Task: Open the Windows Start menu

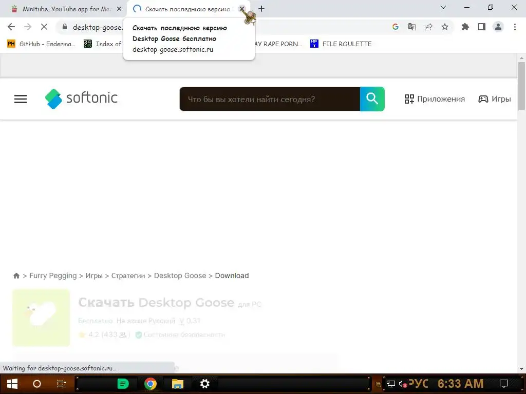Action: click(x=12, y=384)
